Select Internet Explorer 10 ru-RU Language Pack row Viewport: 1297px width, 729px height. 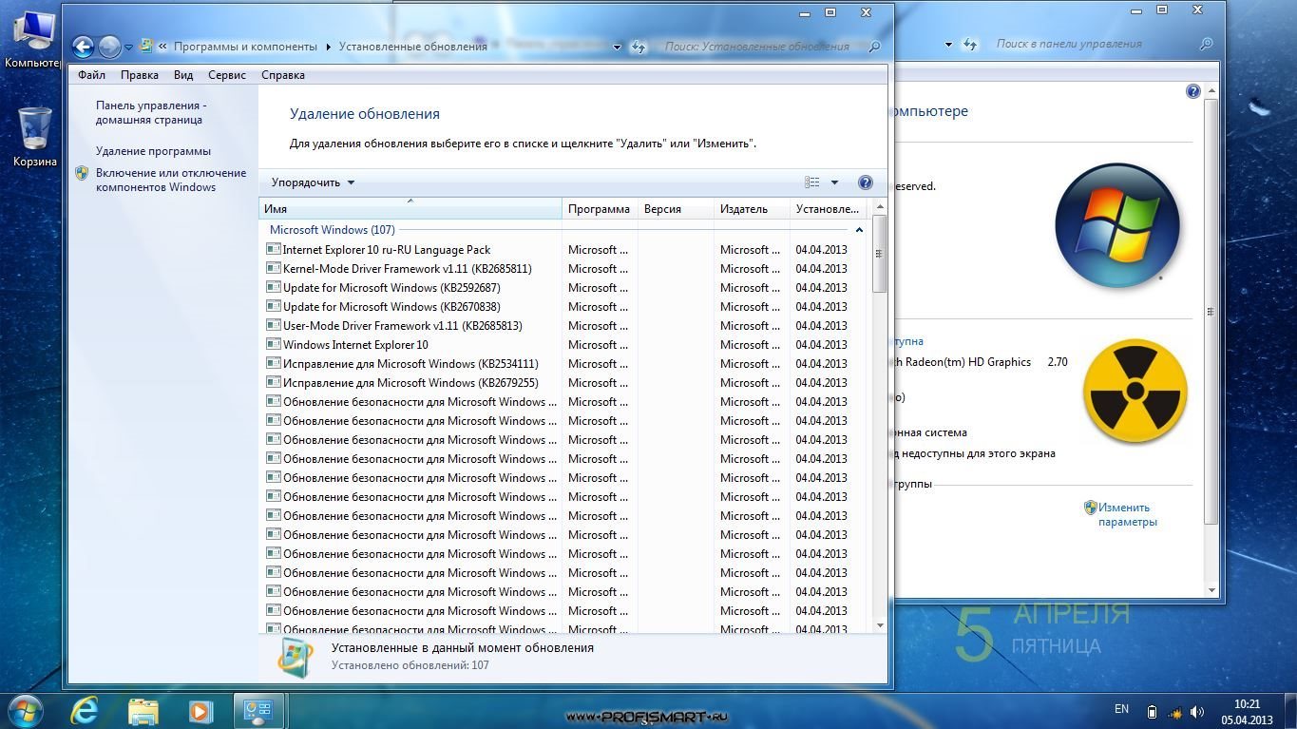click(564, 250)
